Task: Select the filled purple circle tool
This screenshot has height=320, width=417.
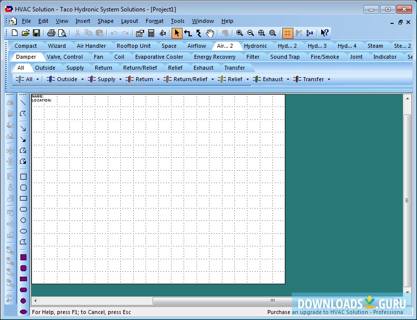Action: coord(23,301)
